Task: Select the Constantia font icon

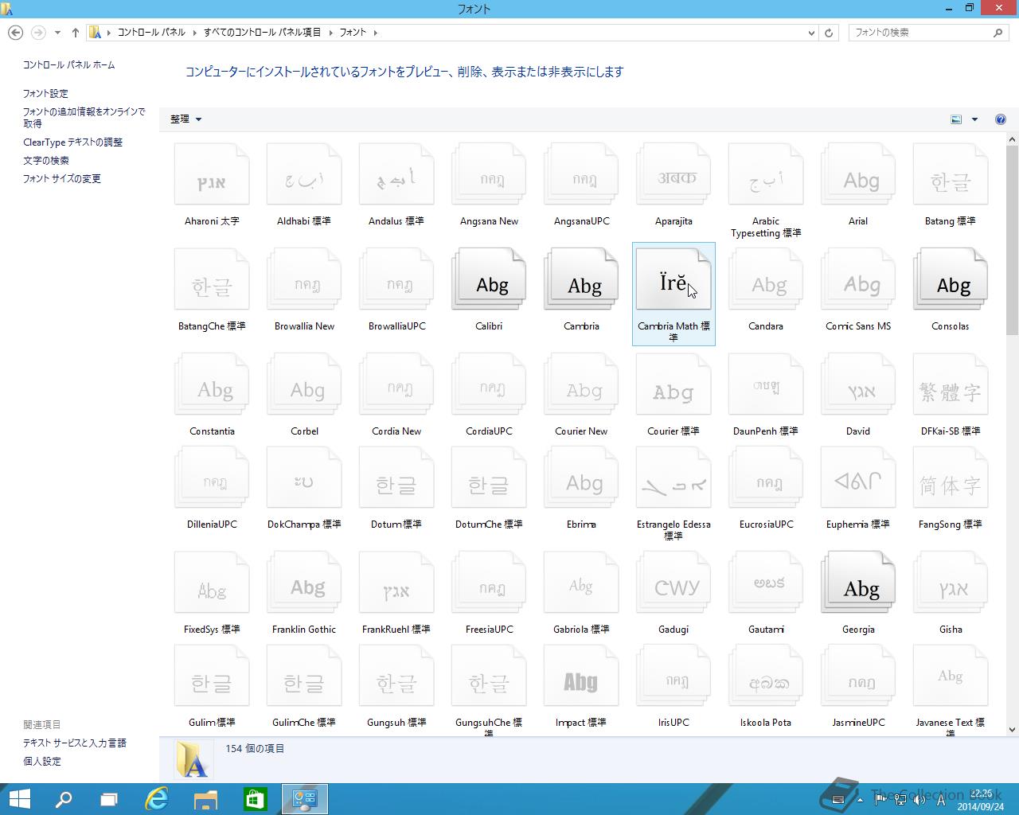Action: tap(212, 384)
